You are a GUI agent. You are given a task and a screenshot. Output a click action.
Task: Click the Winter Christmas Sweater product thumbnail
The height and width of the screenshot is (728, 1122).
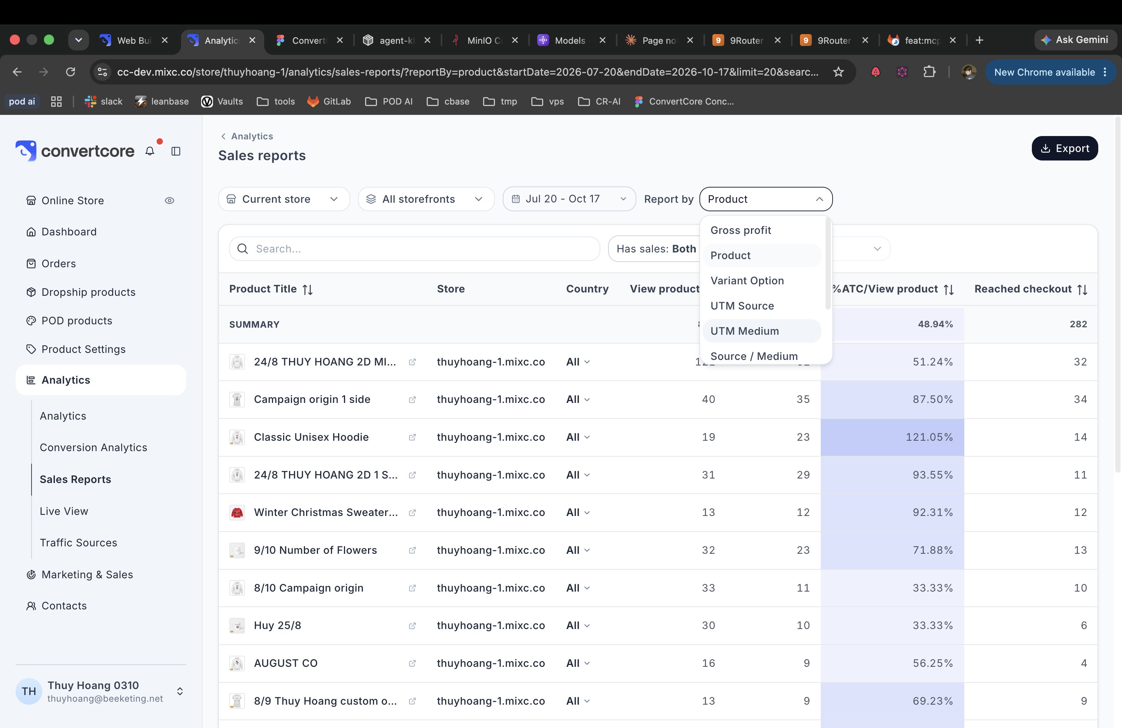point(237,512)
